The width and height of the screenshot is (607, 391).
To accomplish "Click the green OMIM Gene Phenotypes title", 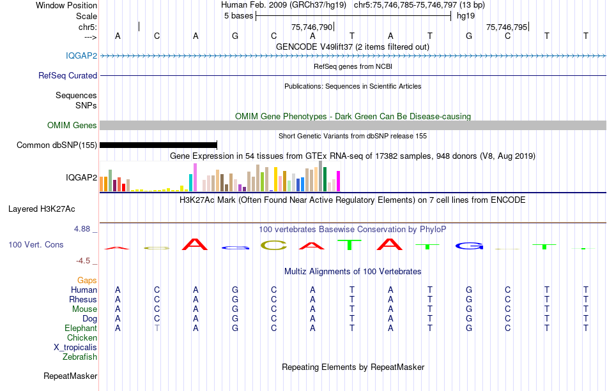I will (x=353, y=116).
